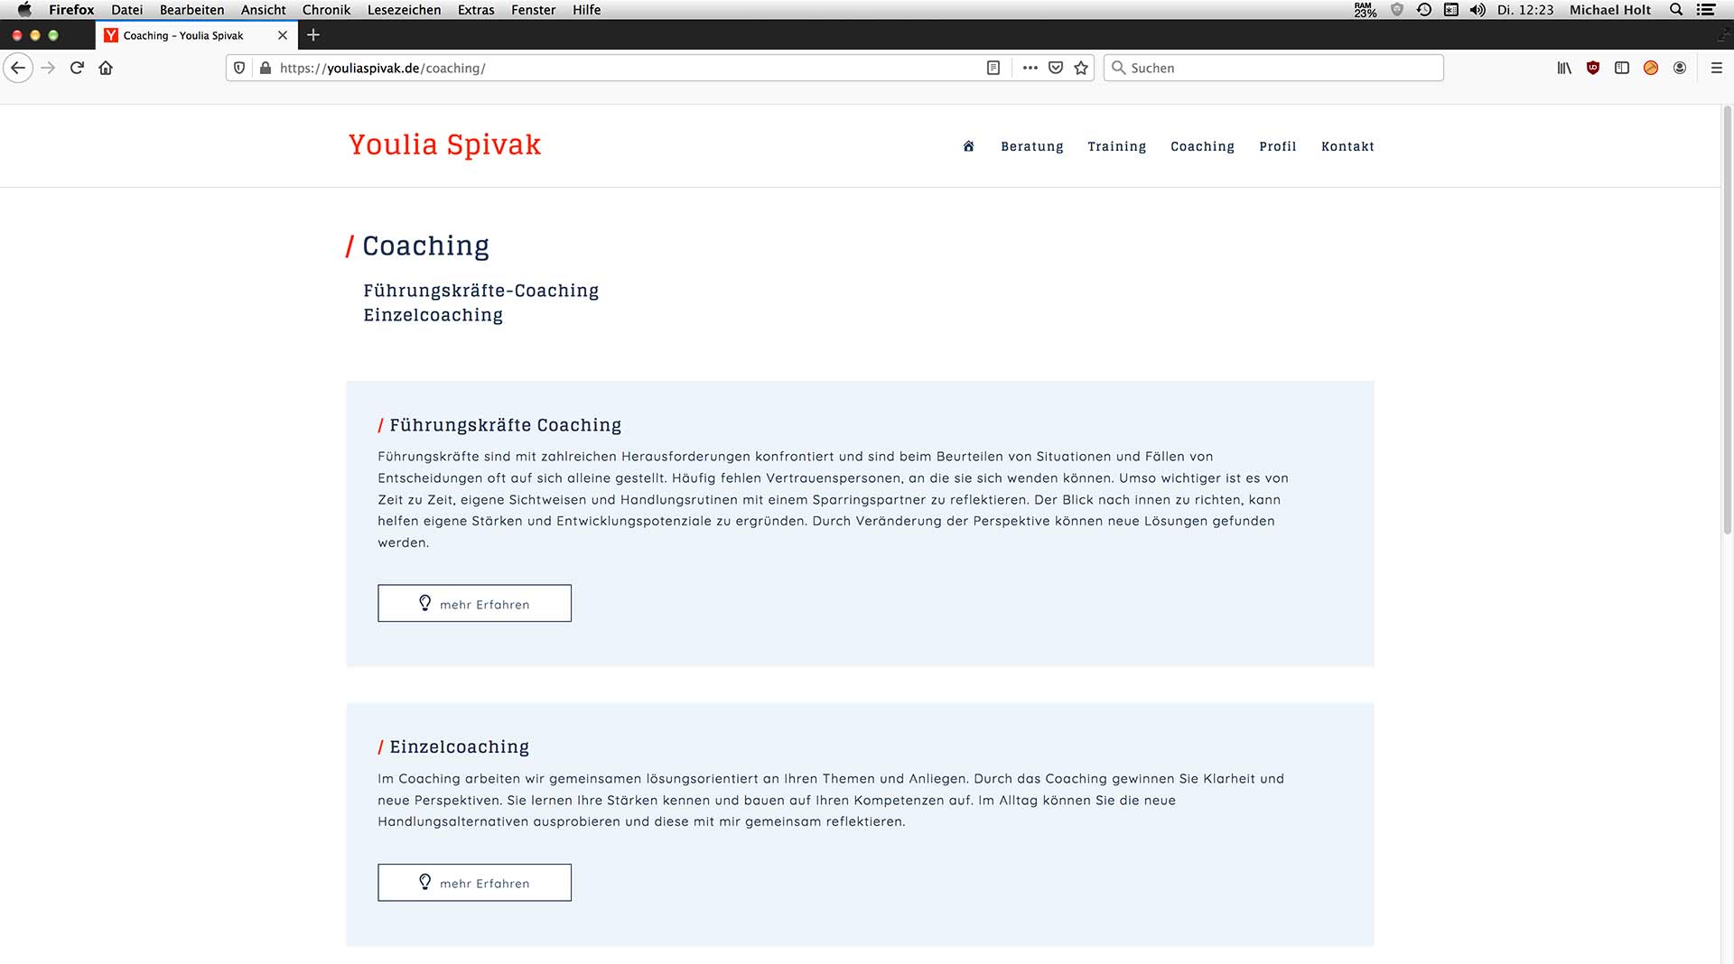Image resolution: width=1734 pixels, height=964 pixels.
Task: Open the Chronik menu in menu bar
Action: tap(326, 10)
